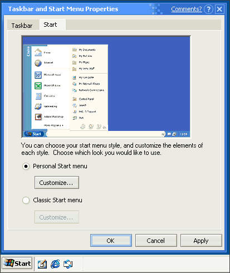Click the Start menu preview image
The image size is (230, 273).
(x=106, y=87)
